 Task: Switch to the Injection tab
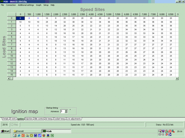tap(29, 119)
